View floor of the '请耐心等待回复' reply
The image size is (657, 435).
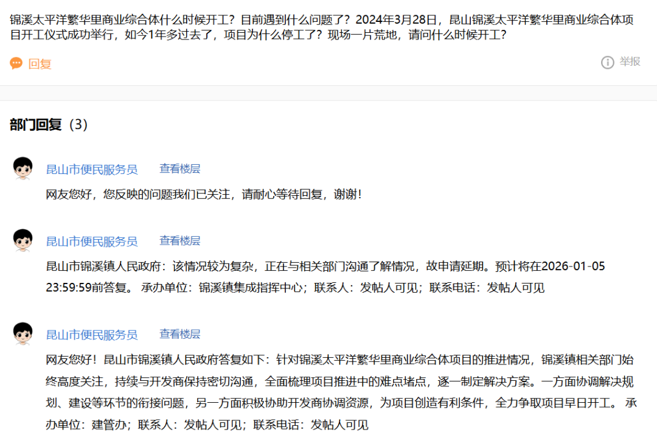point(179,169)
